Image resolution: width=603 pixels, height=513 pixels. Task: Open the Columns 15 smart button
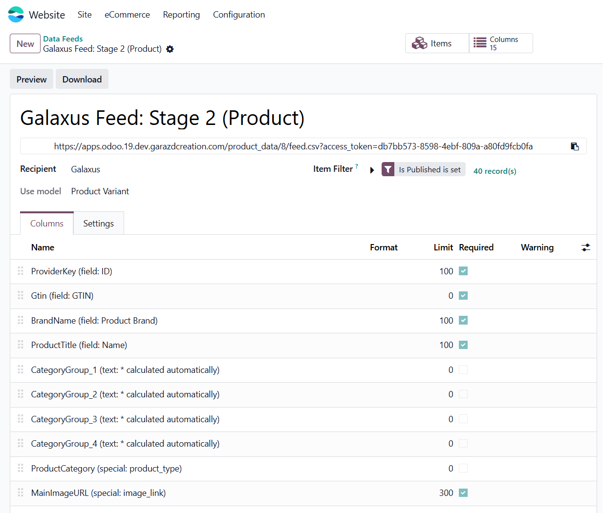click(x=501, y=43)
